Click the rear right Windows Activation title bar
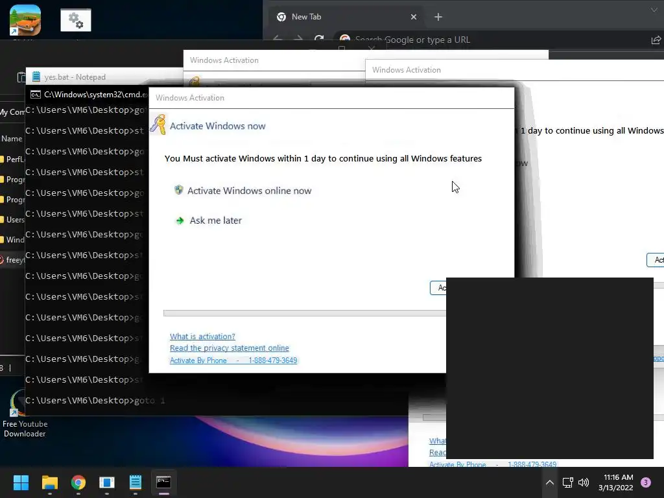 coord(514,70)
